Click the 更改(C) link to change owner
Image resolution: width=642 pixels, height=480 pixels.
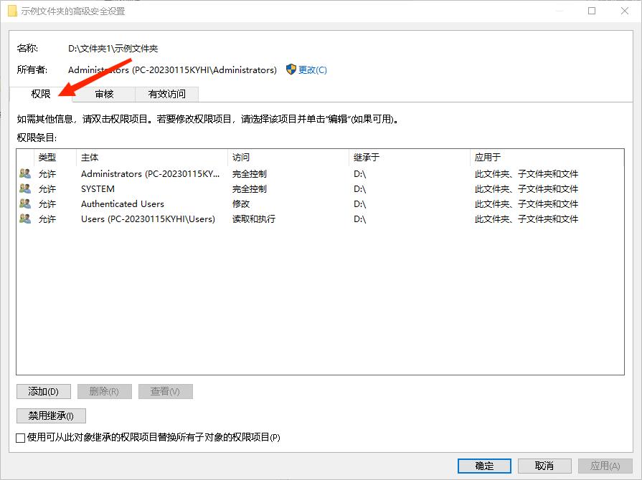pos(312,70)
